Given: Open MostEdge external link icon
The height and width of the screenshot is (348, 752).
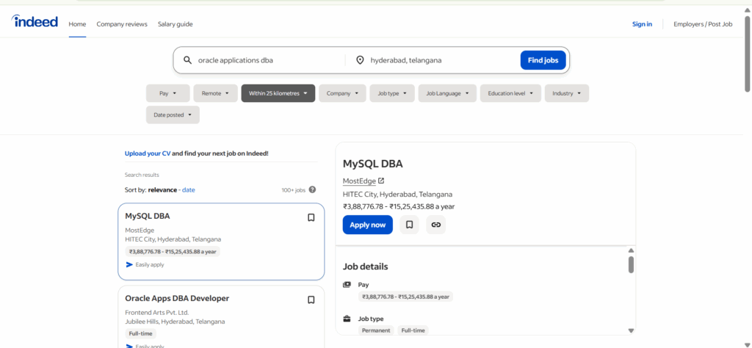Looking at the screenshot, I should (x=381, y=181).
